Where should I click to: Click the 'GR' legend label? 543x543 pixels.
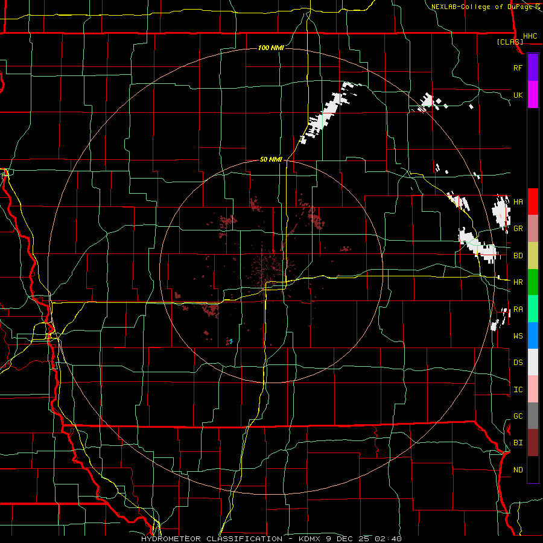click(x=518, y=229)
